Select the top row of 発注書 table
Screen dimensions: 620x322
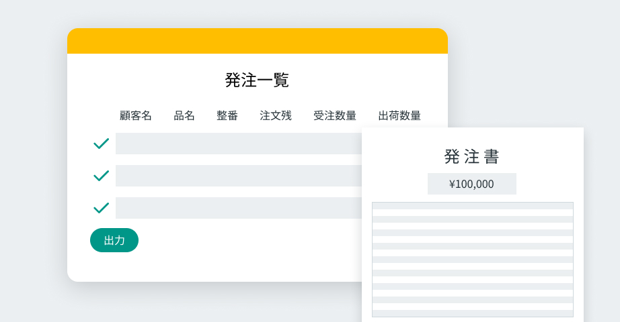click(x=472, y=206)
